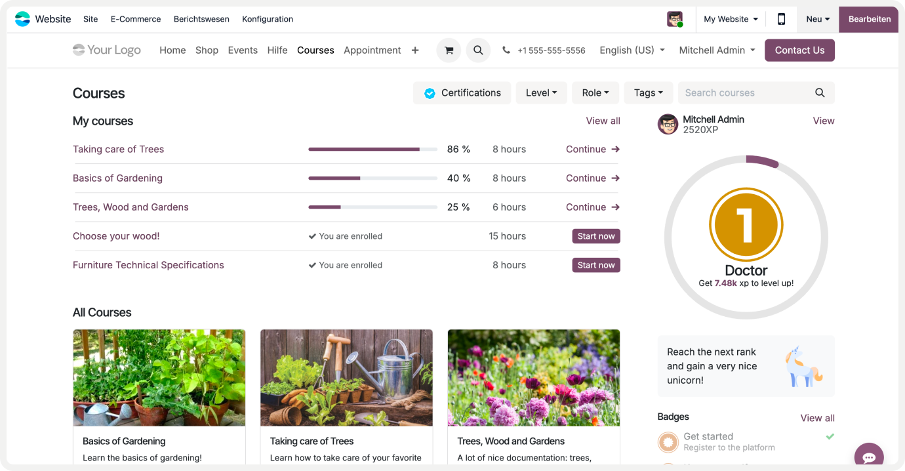Click View all next to My courses
This screenshot has height=471, width=905.
tap(603, 121)
